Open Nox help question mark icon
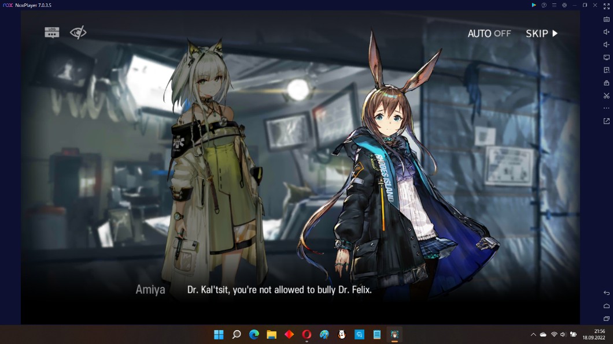 point(544,5)
